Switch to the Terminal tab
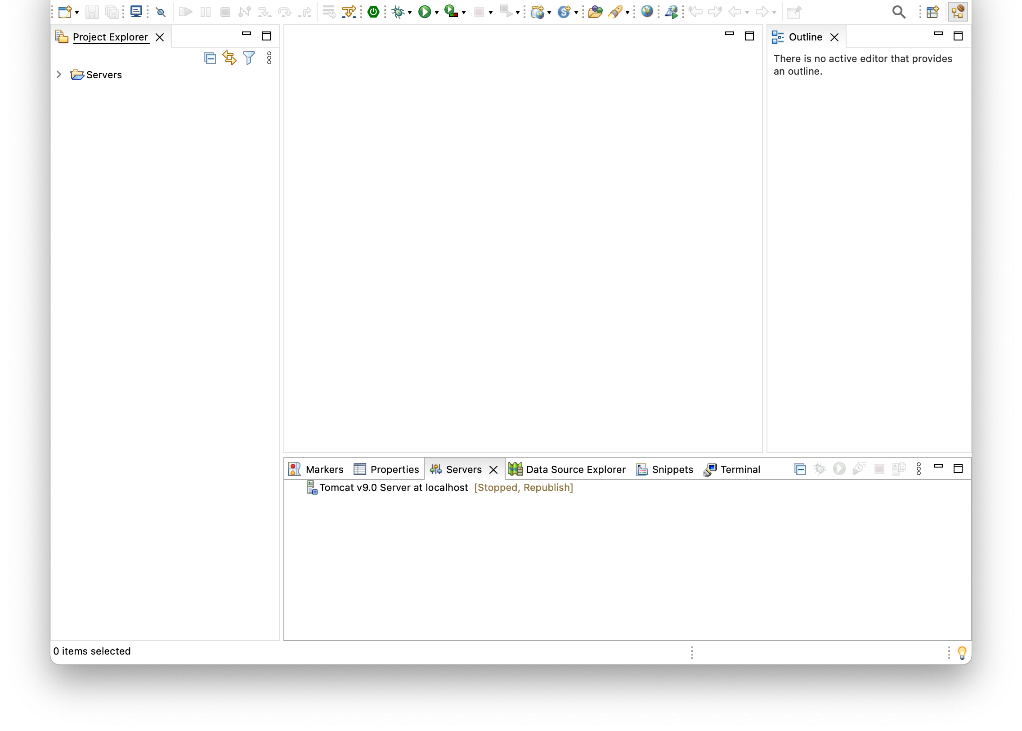This screenshot has height=731, width=1022. [x=731, y=469]
